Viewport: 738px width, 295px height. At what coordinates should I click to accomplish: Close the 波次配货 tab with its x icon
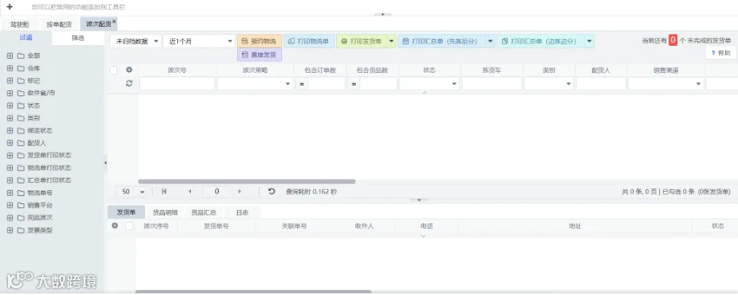[x=114, y=21]
